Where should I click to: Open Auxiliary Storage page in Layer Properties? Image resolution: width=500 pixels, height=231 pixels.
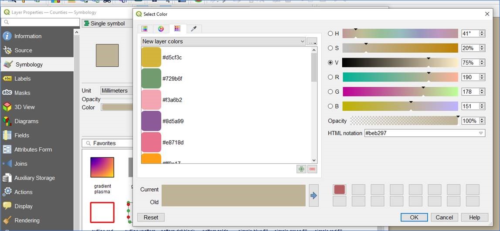click(x=37, y=178)
